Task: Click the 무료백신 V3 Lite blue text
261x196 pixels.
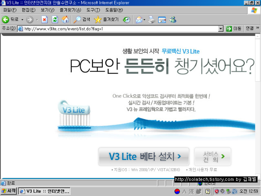Action: coord(181,51)
